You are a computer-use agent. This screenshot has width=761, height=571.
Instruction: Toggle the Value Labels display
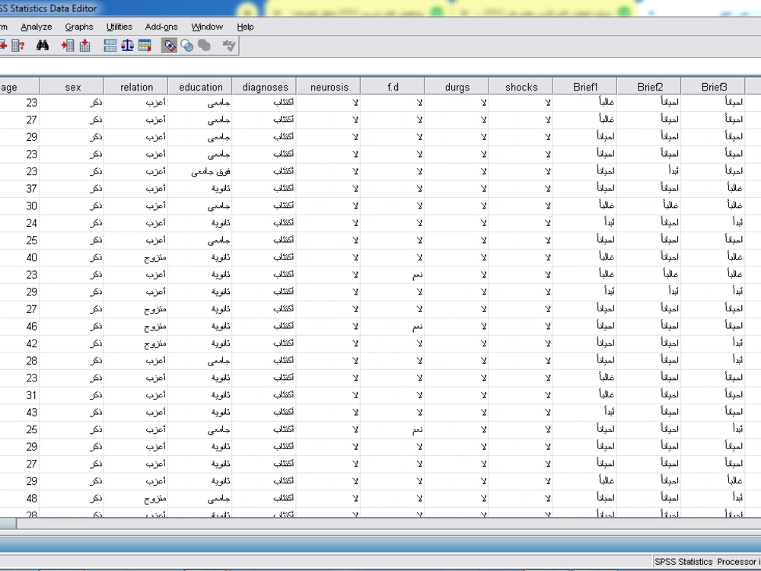168,45
